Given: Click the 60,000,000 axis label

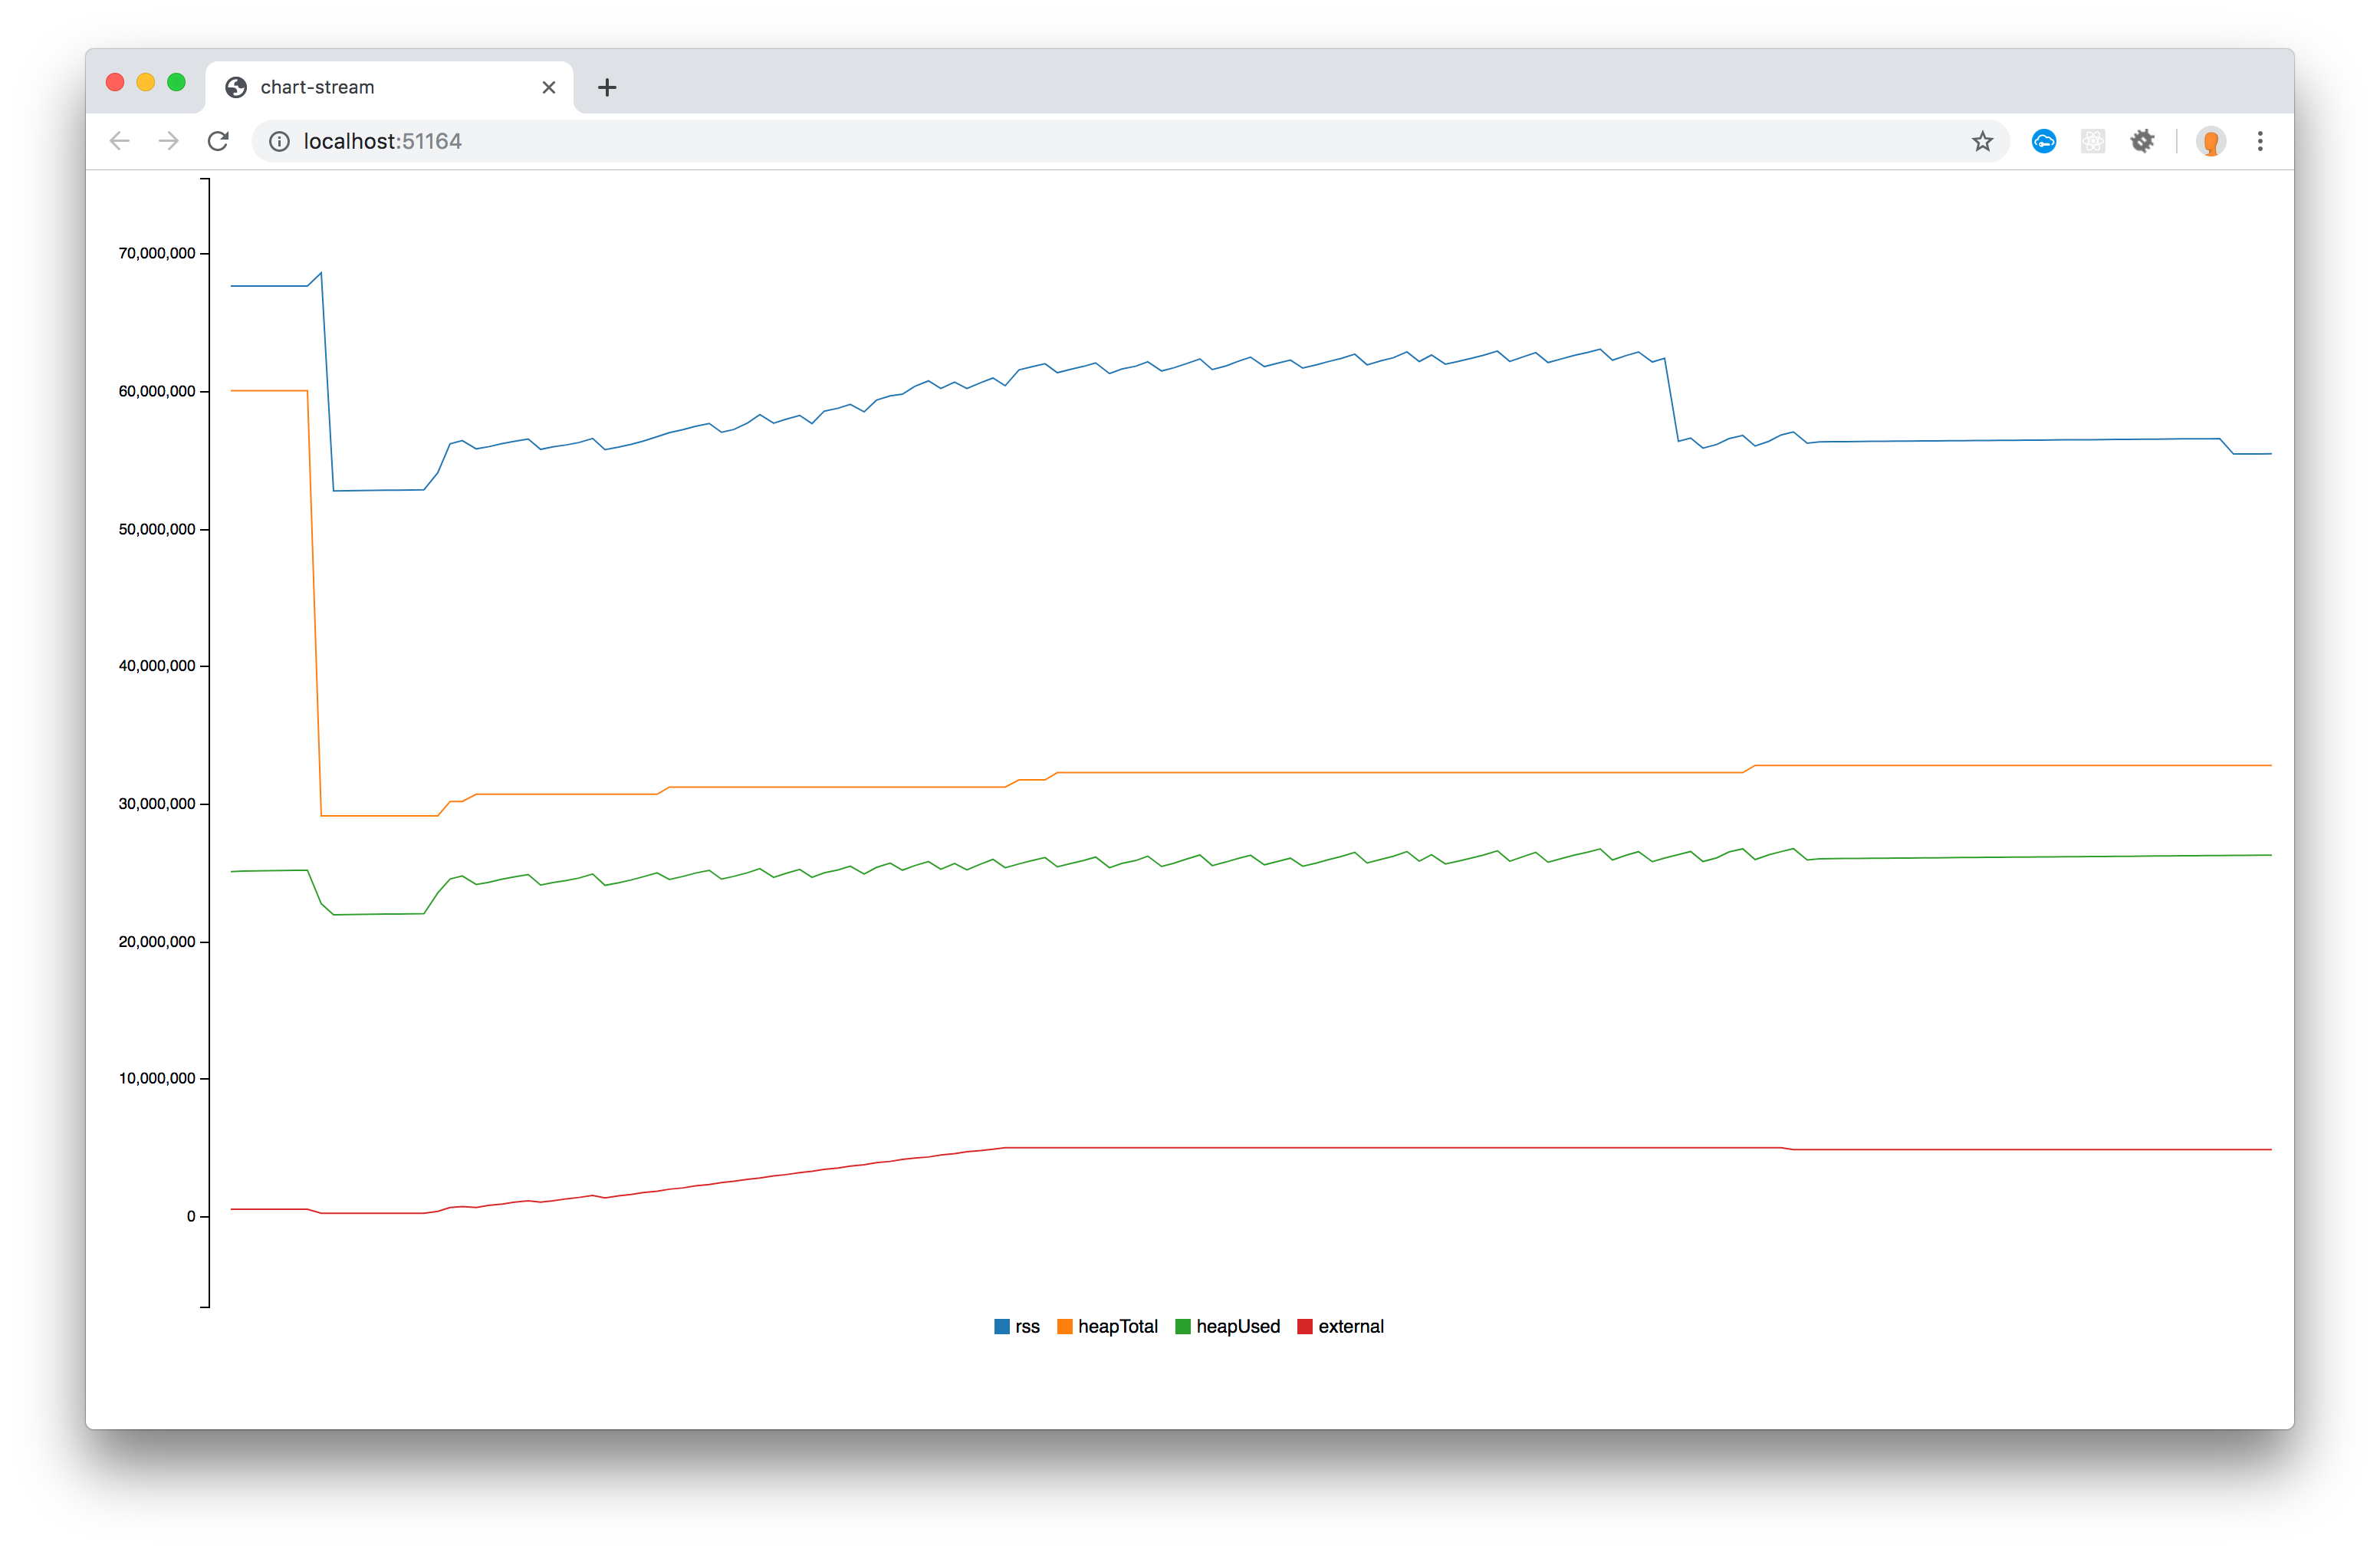Looking at the screenshot, I should coord(157,391).
